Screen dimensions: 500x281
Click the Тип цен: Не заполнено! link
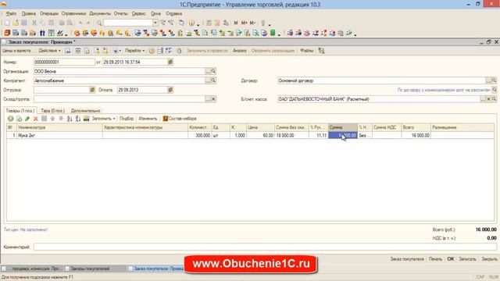click(x=26, y=229)
